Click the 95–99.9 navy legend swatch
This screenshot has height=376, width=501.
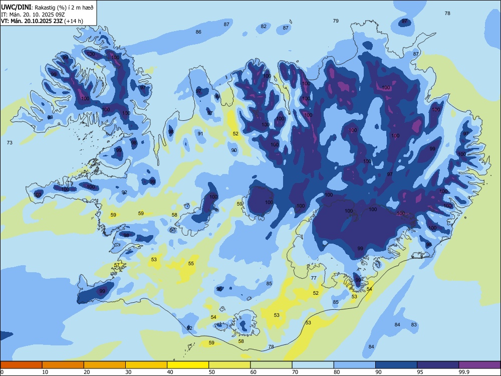point(438,365)
